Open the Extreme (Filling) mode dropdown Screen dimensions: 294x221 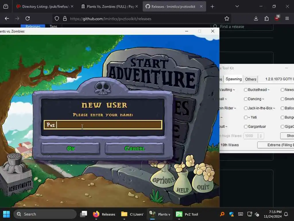click(x=276, y=145)
